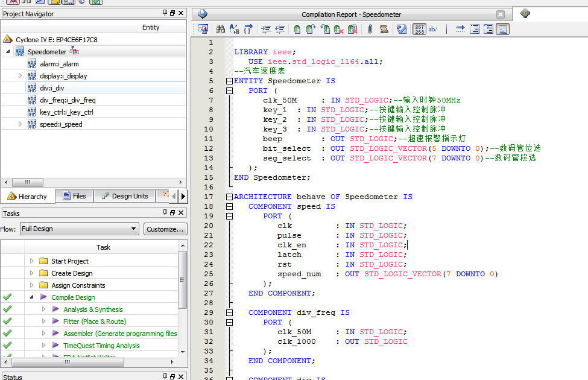Toggle line numbers display (267/268 button)
Screen dimensions: 588x380
[x=419, y=29]
